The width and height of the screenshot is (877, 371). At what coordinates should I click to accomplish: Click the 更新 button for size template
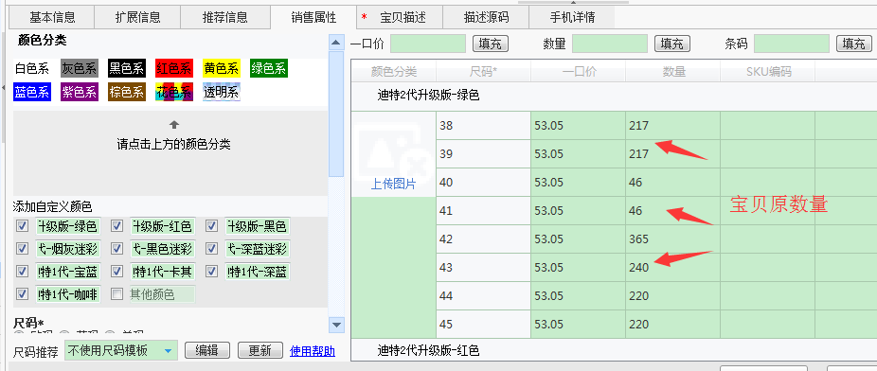point(260,350)
